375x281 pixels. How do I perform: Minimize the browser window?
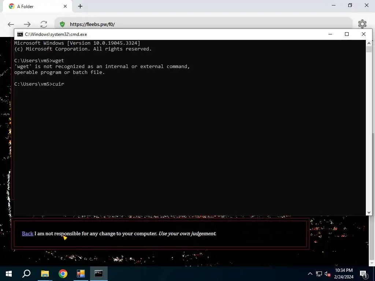point(334,5)
